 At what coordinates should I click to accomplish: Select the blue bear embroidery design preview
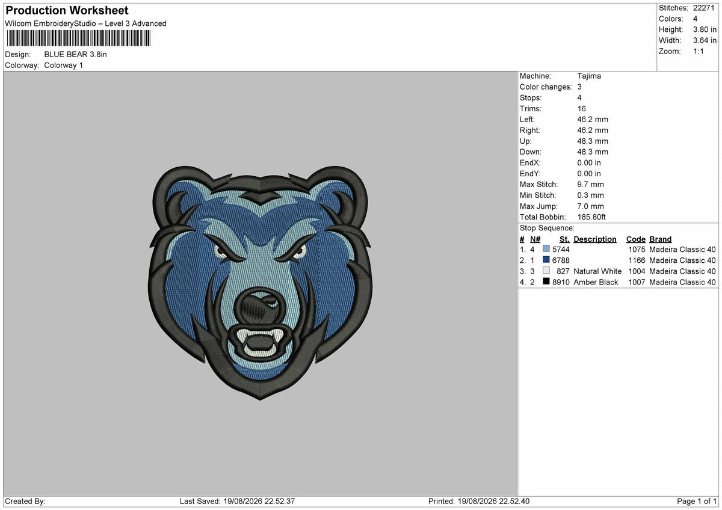[x=260, y=283]
